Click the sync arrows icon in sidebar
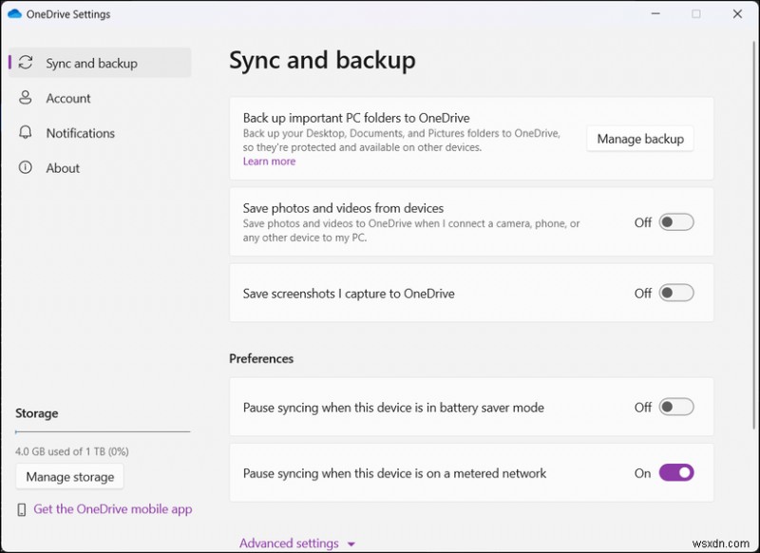 [x=26, y=63]
